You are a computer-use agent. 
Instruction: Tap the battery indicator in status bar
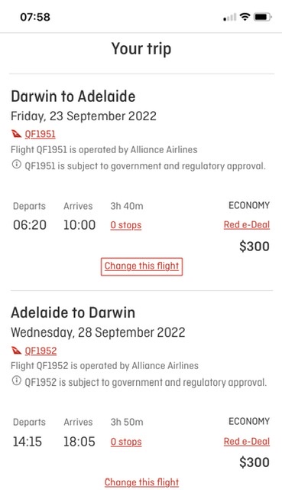tap(263, 17)
